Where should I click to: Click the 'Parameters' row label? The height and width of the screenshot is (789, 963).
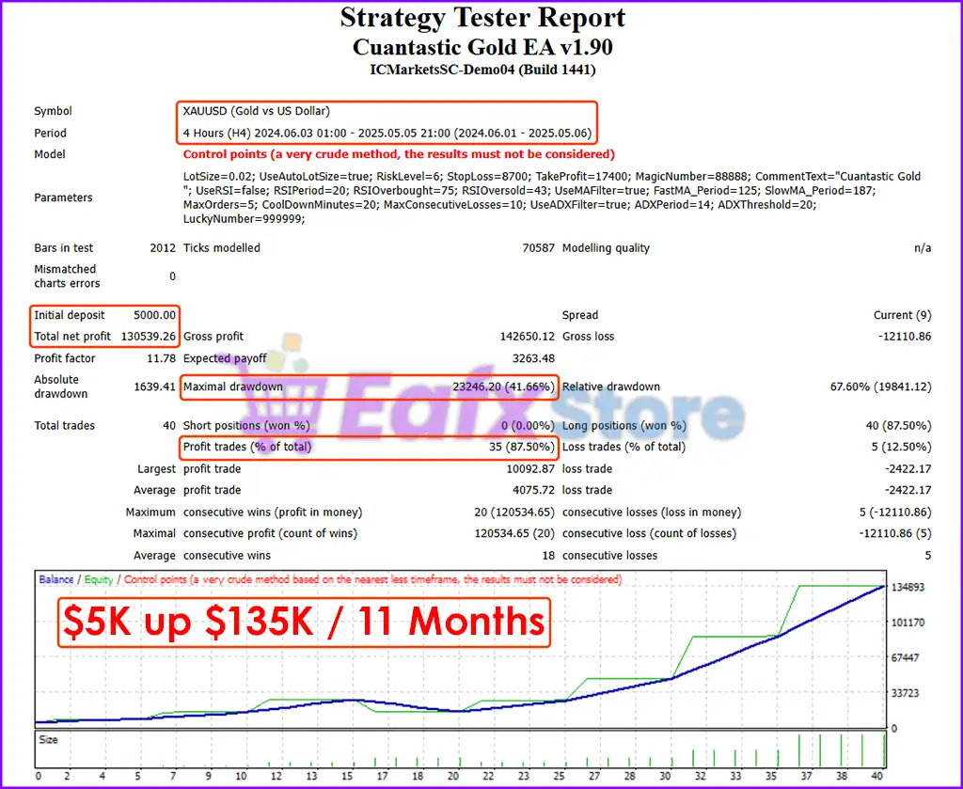point(63,197)
